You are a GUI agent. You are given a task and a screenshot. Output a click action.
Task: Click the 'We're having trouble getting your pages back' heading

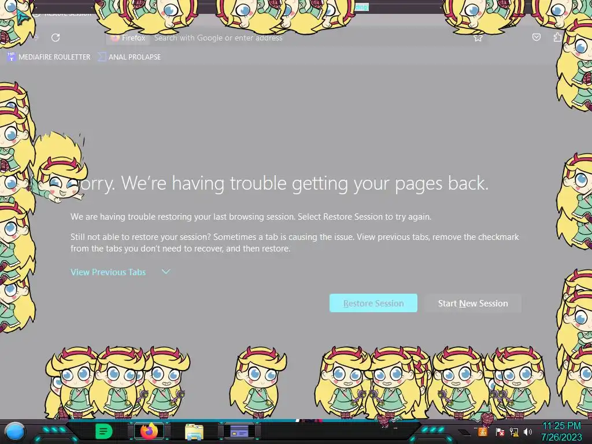284,183
